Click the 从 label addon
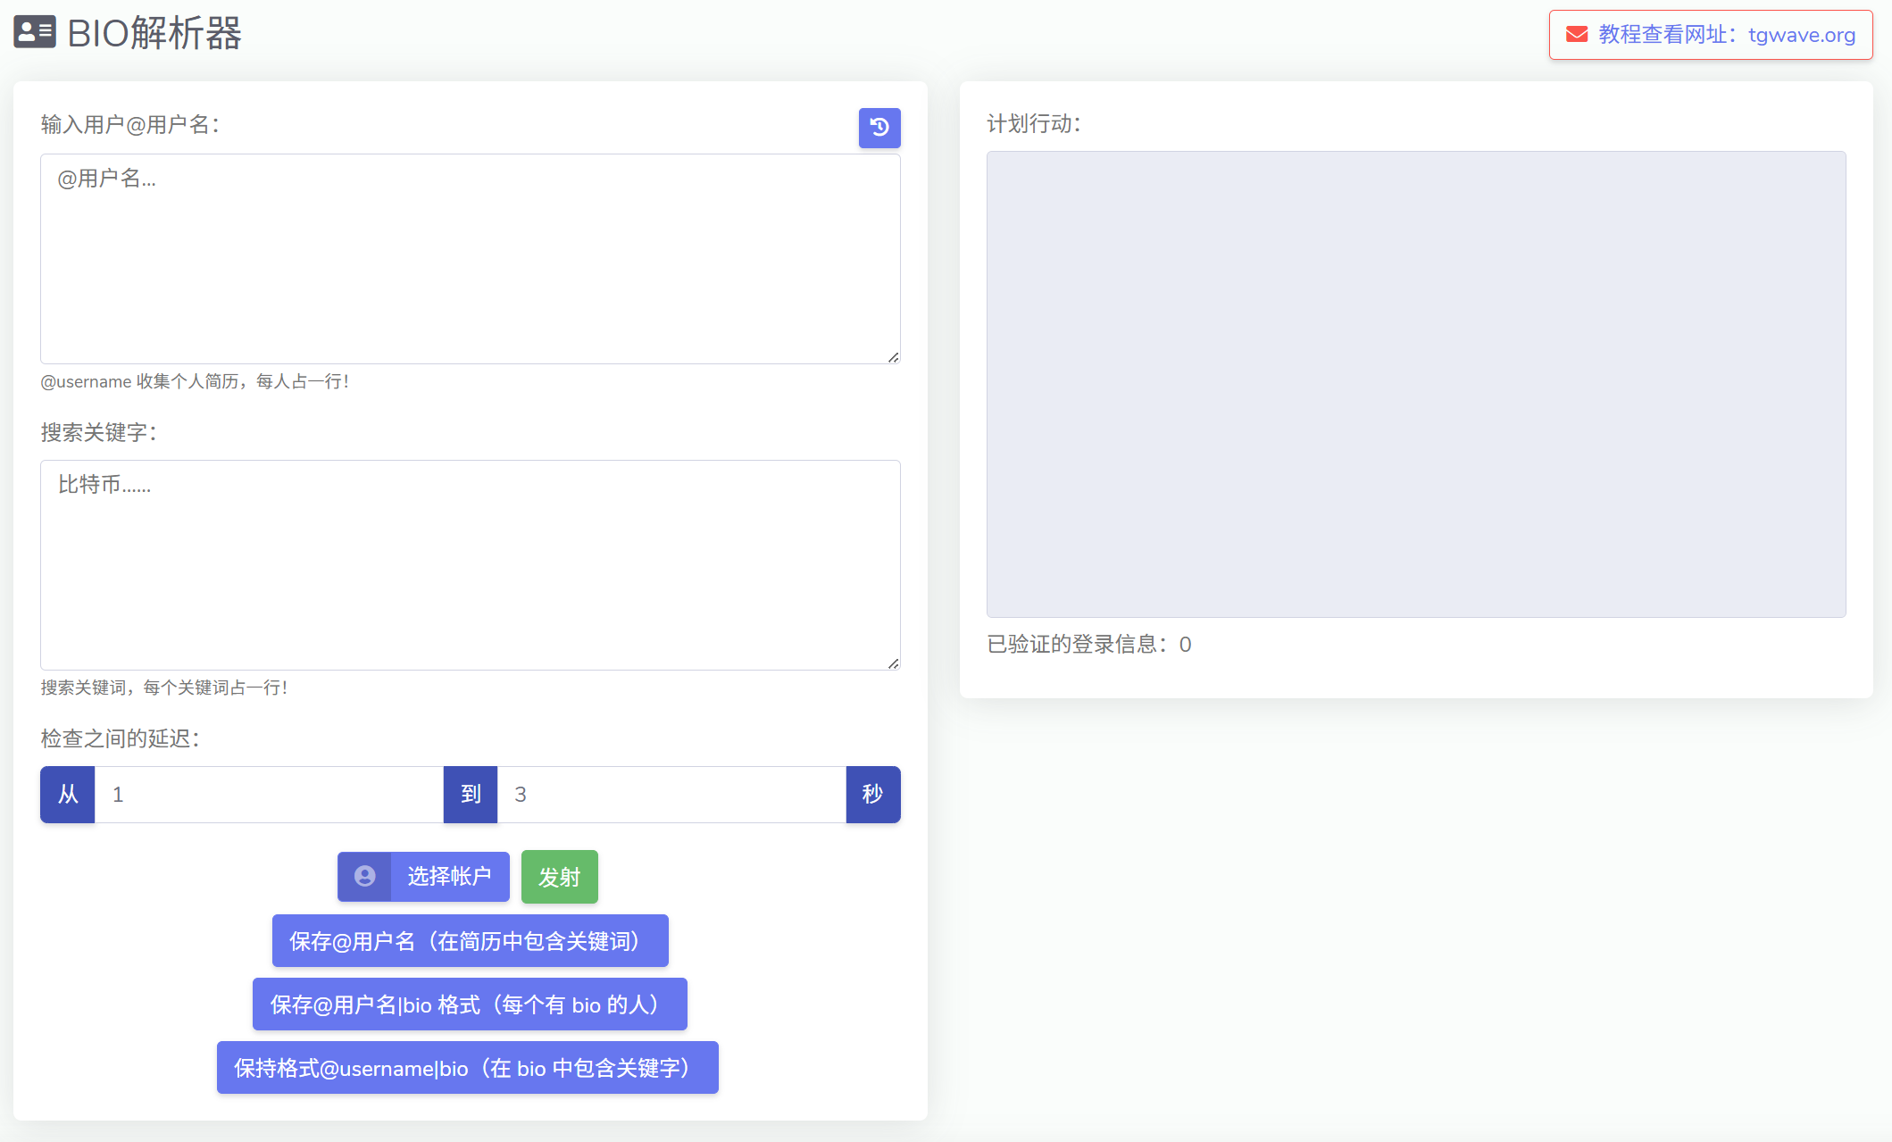Image resolution: width=1892 pixels, height=1142 pixels. click(68, 795)
